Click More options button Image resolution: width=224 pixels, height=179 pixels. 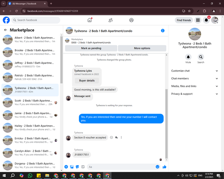(142, 48)
